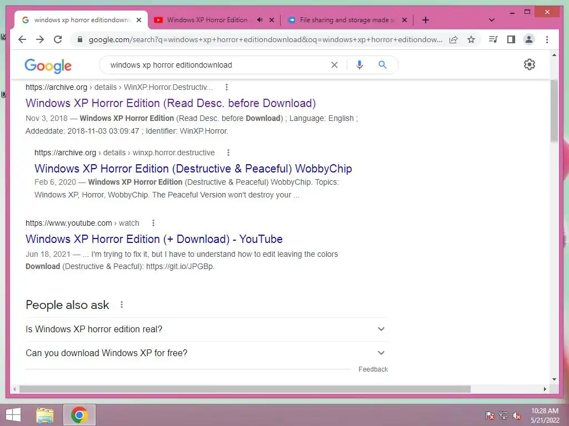This screenshot has height=426, width=569.
Task: Reload the current page
Action: 58,39
